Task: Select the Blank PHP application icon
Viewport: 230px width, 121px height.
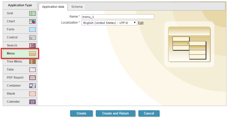Action: tap(32, 94)
